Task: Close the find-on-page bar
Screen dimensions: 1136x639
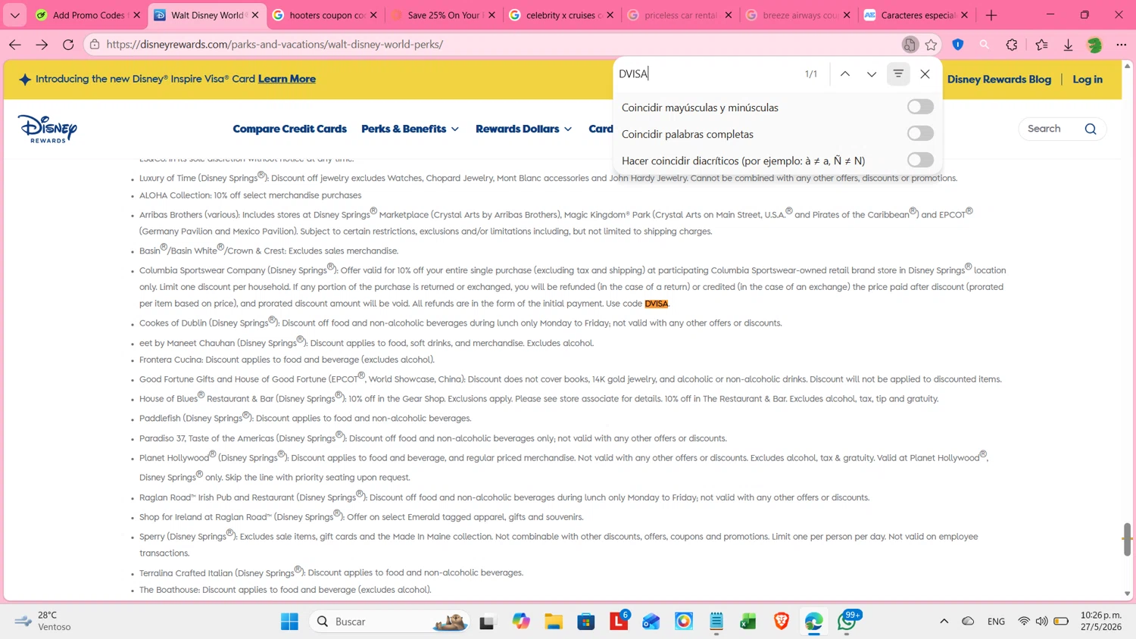Action: pyautogui.click(x=925, y=73)
